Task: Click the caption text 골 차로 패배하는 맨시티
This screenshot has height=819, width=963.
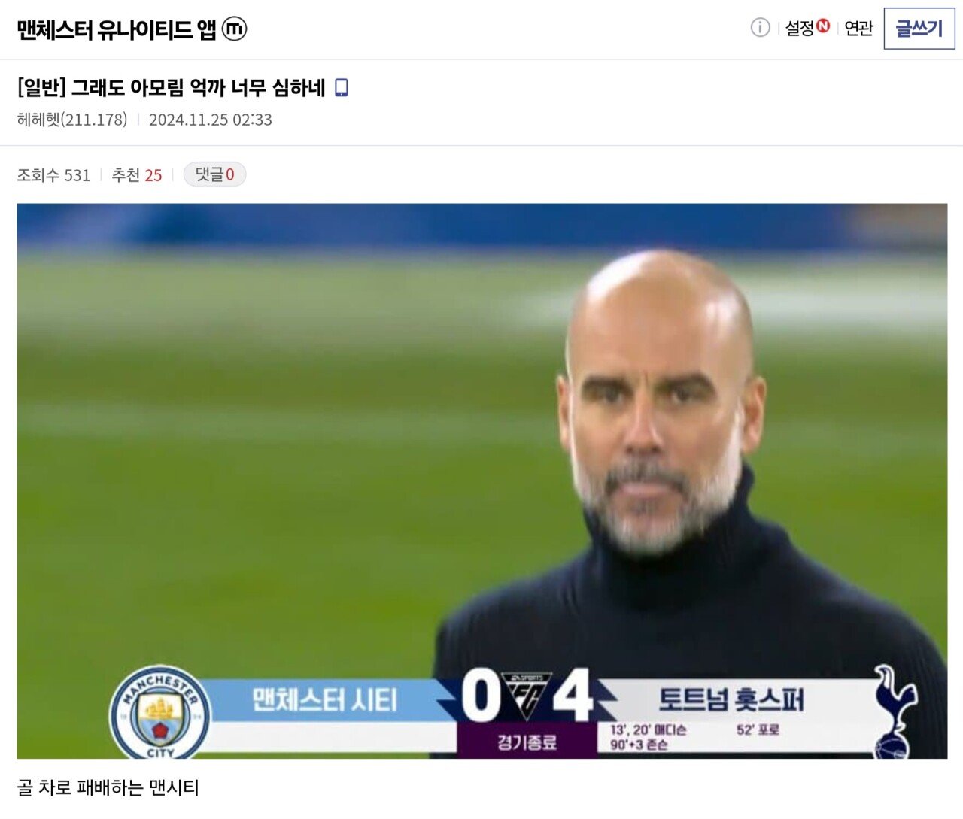Action: point(108,787)
